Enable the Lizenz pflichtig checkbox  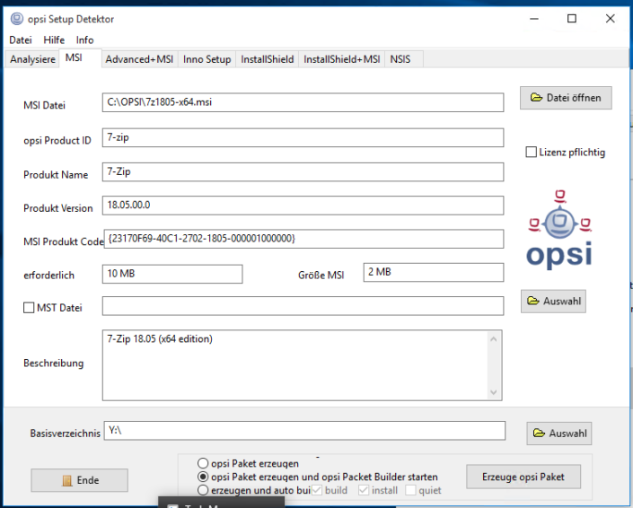[532, 153]
